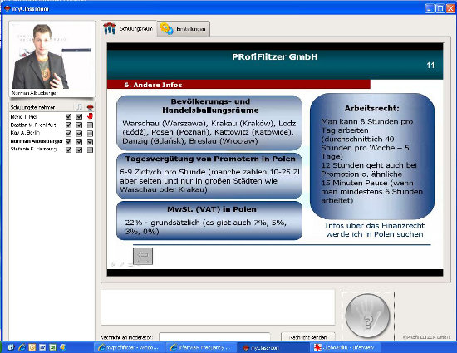Toggle audio checkbox for Bastian M. Frankfurt
Screen dimensions: 457x353
click(x=79, y=125)
